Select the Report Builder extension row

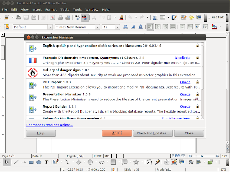[113, 109]
